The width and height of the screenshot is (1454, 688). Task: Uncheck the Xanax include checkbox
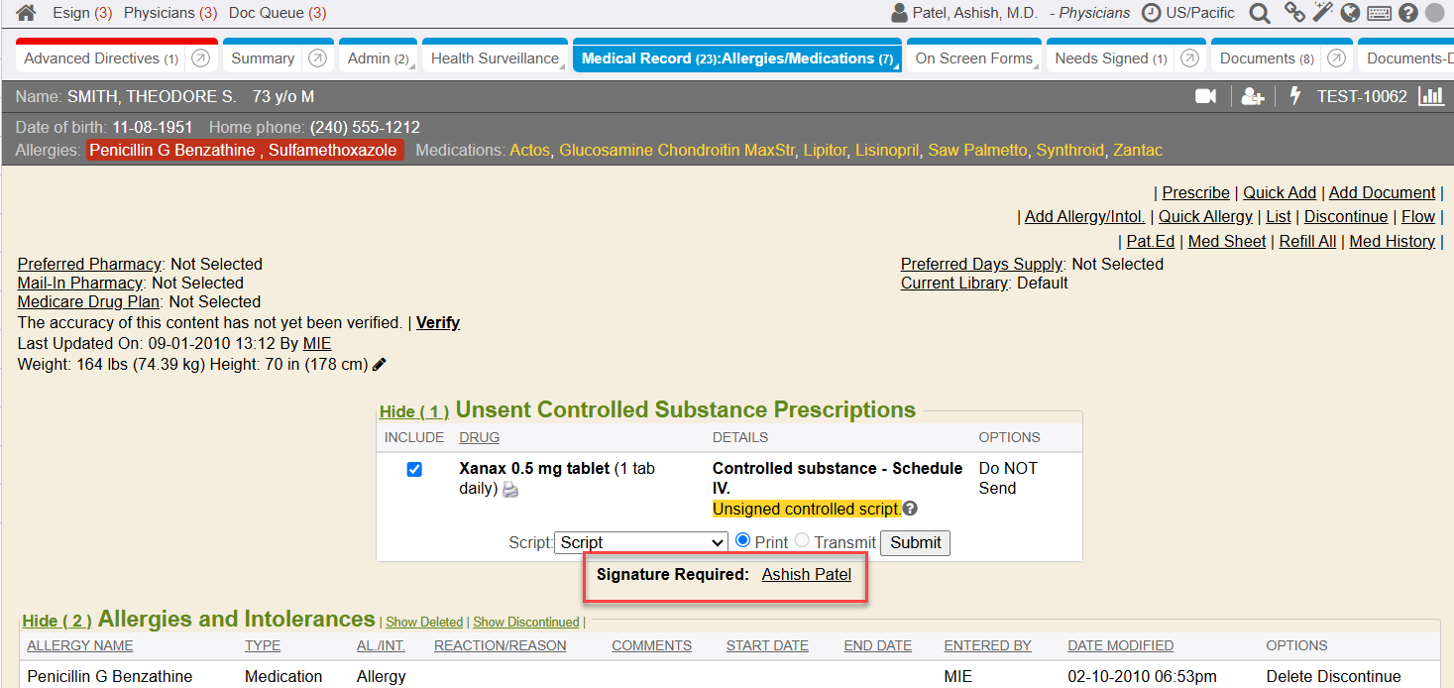click(x=414, y=470)
